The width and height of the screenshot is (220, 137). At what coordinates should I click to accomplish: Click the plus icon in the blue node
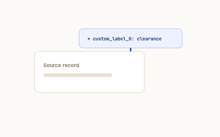[x=89, y=39]
